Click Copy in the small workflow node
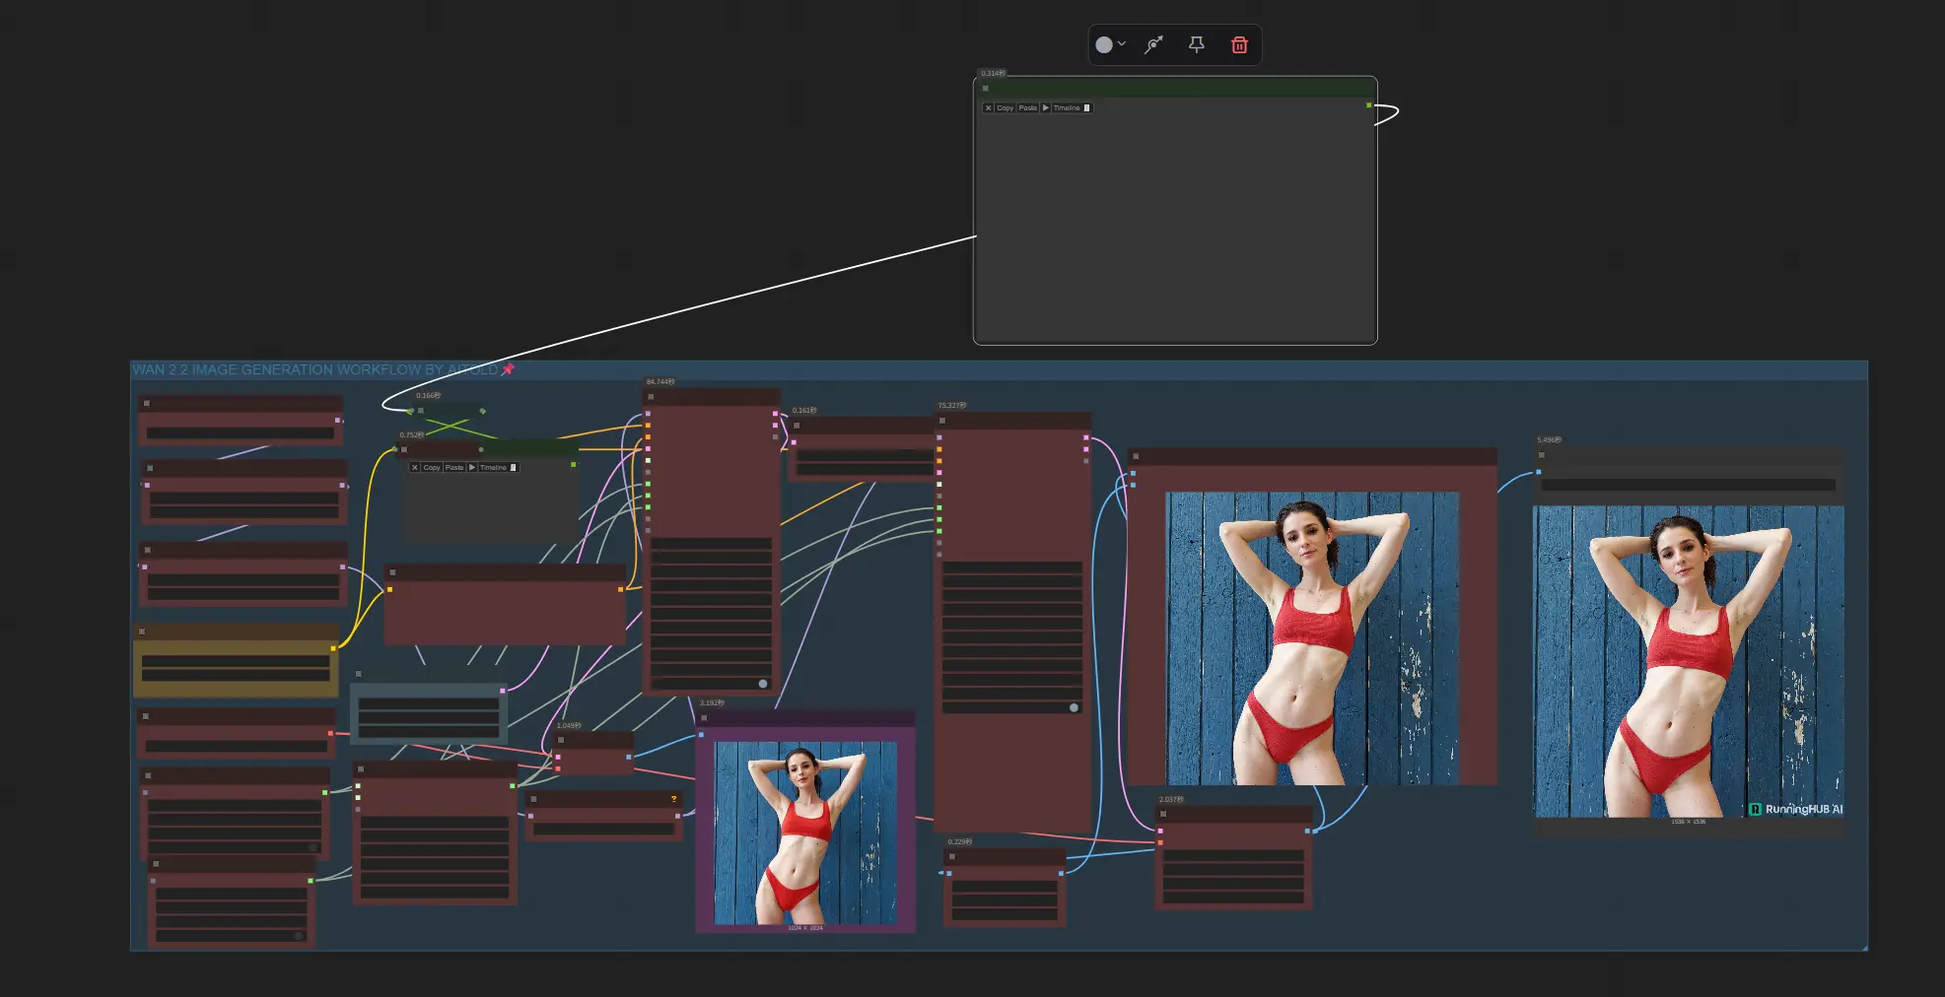 click(x=432, y=468)
